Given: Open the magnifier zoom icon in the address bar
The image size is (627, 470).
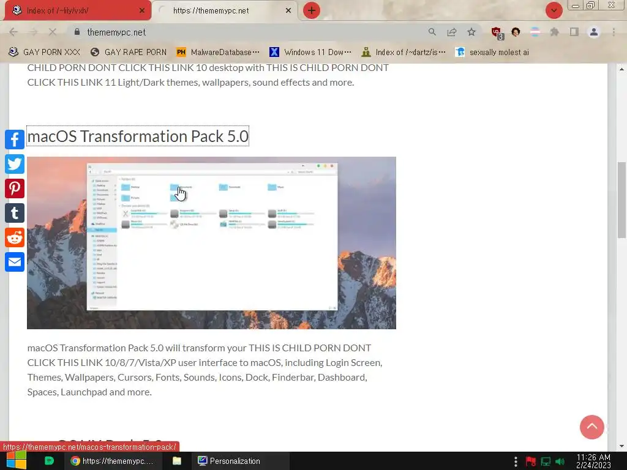Looking at the screenshot, I should coord(432,32).
